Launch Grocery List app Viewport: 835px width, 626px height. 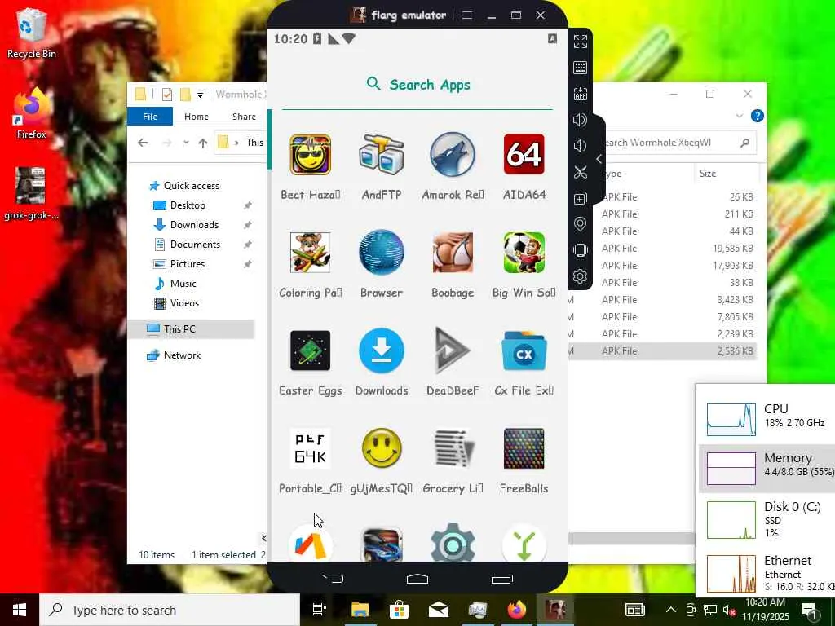pos(453,449)
